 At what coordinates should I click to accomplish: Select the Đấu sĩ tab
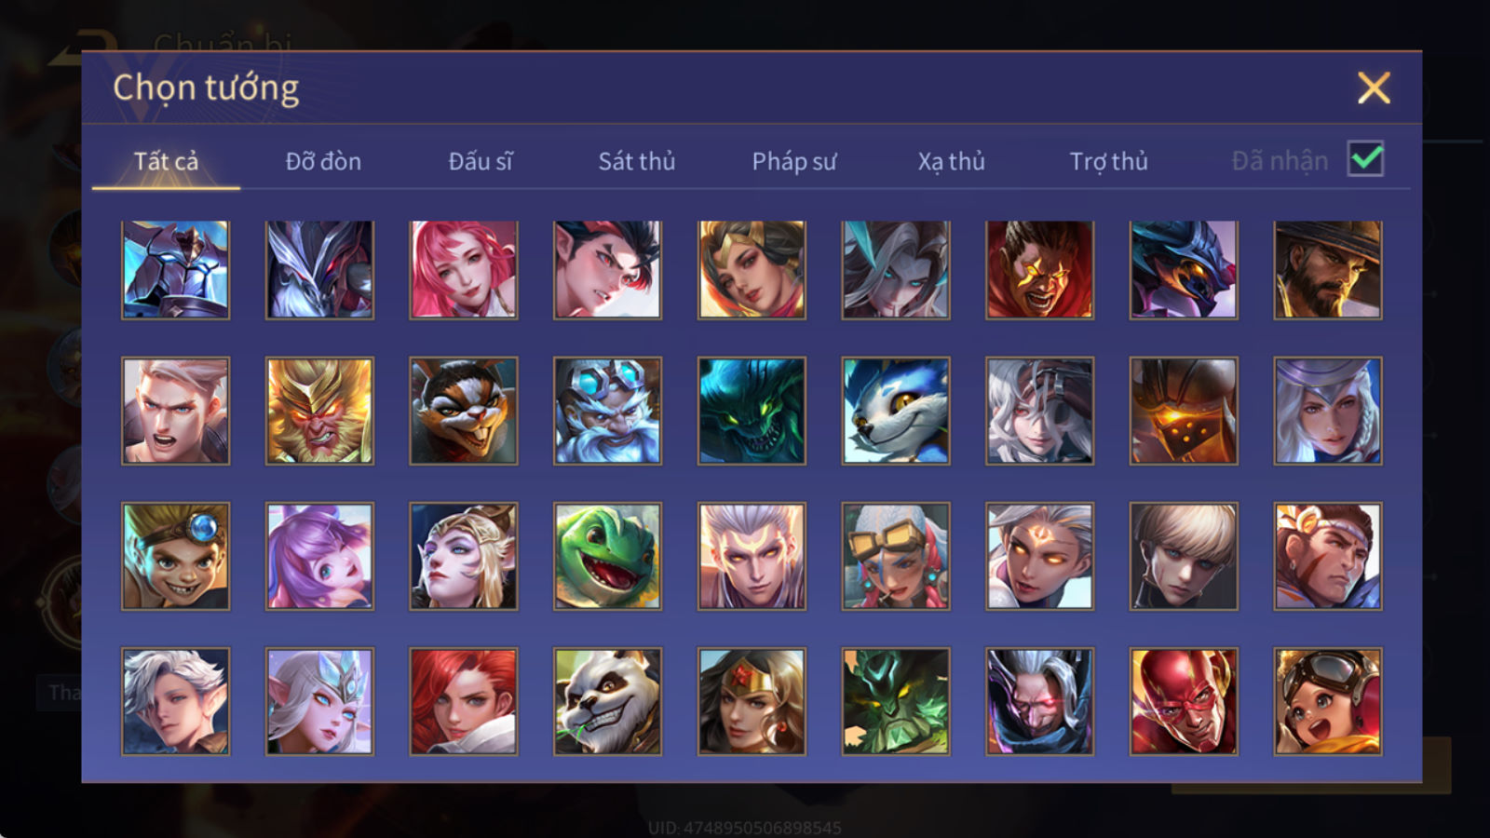pyautogui.click(x=481, y=161)
